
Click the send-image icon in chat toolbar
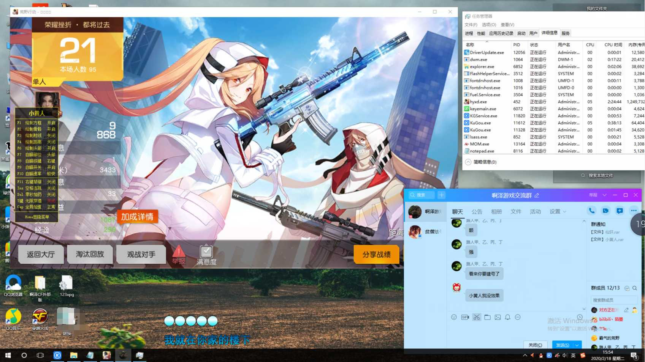pos(498,317)
